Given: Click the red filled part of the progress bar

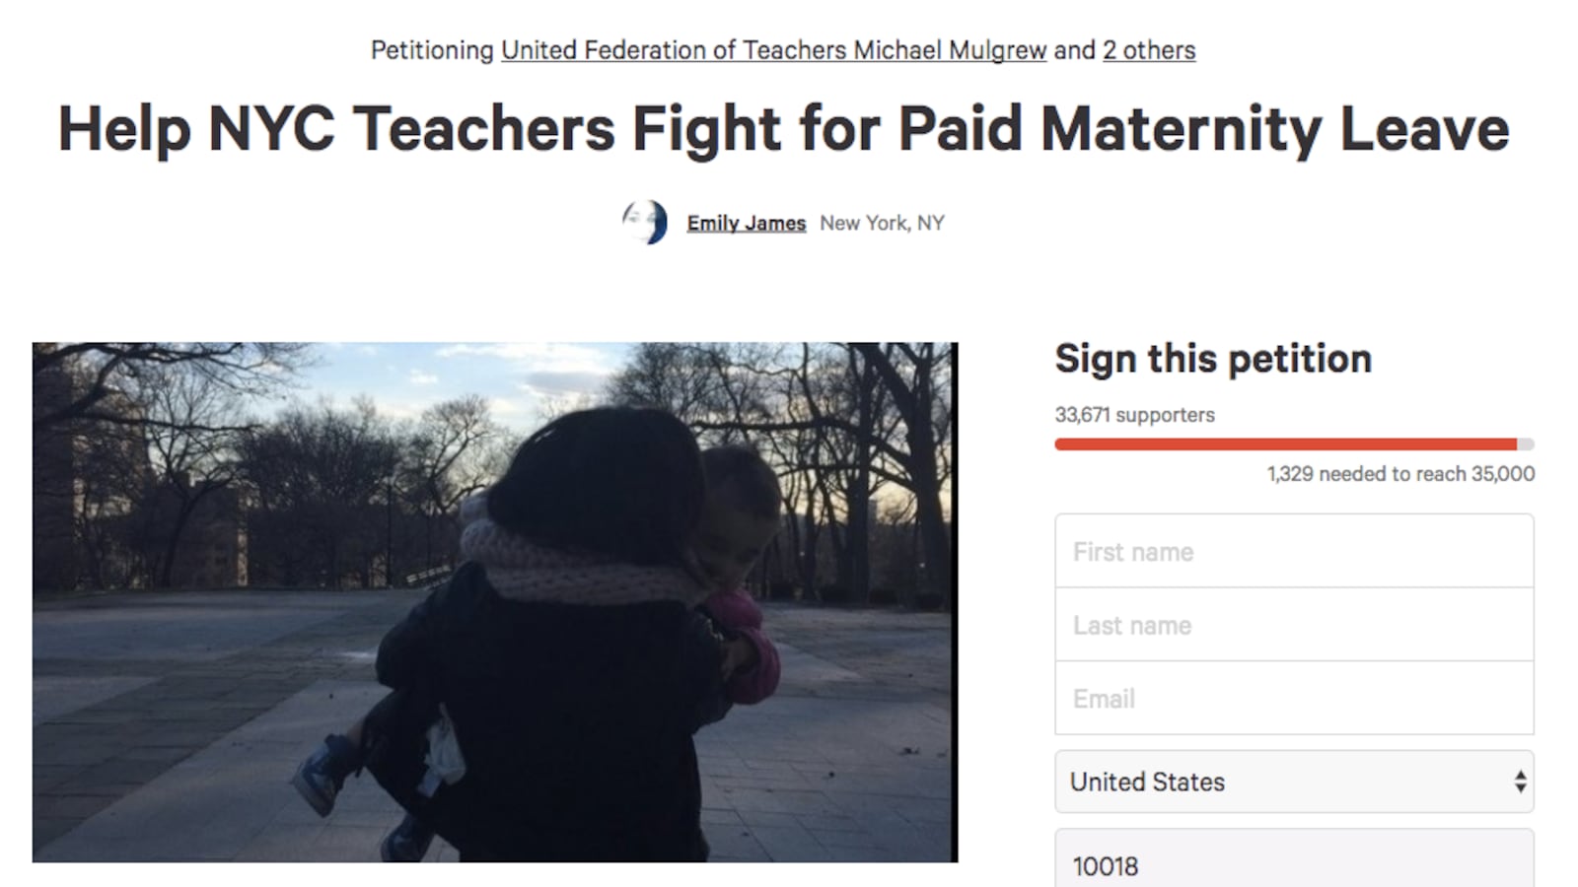Looking at the screenshot, I should pyautogui.click(x=1282, y=444).
